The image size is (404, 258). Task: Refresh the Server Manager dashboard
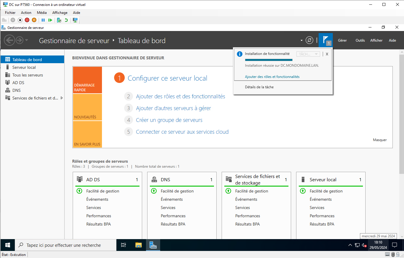point(309,40)
